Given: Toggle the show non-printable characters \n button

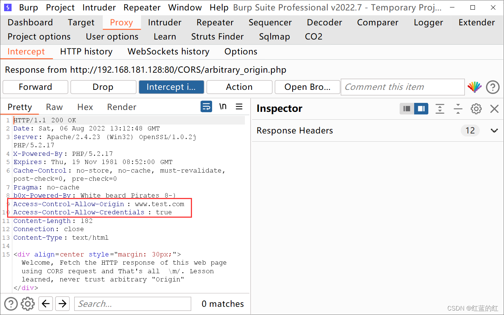Looking at the screenshot, I should click(223, 107).
